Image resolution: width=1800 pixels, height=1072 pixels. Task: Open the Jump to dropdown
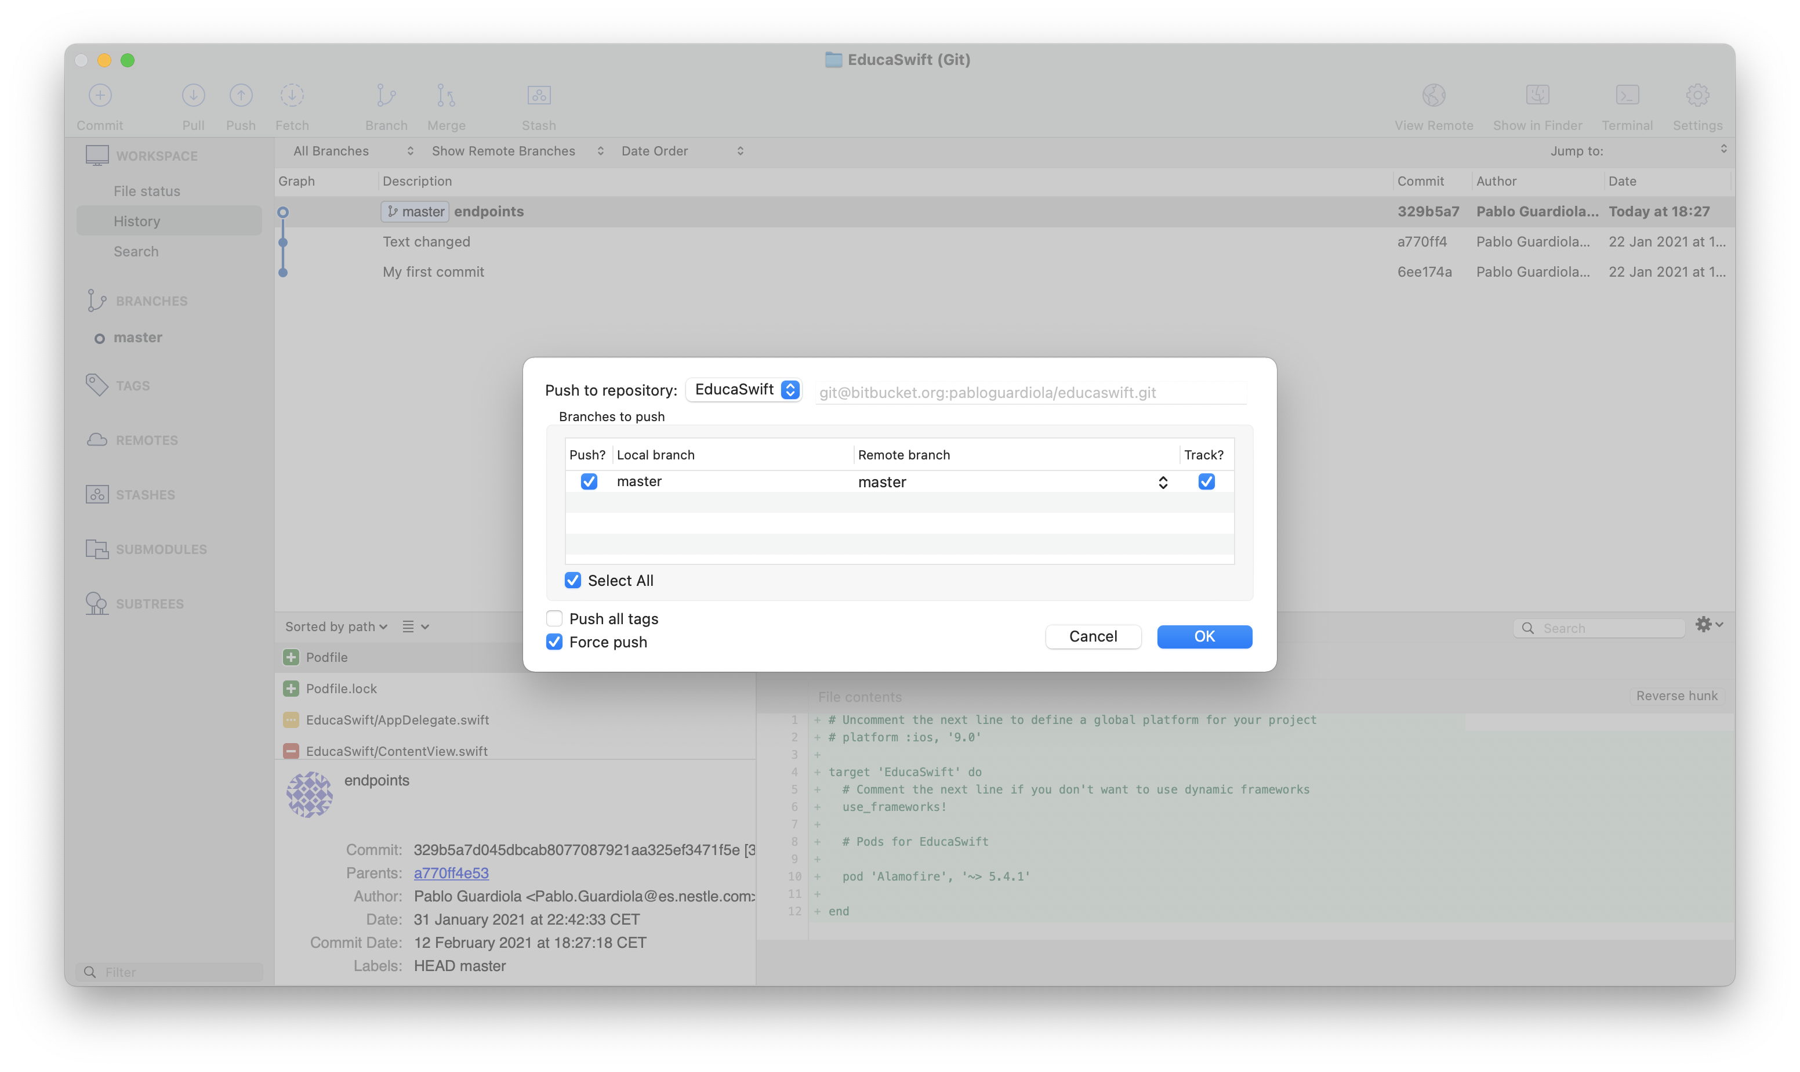coord(1667,150)
